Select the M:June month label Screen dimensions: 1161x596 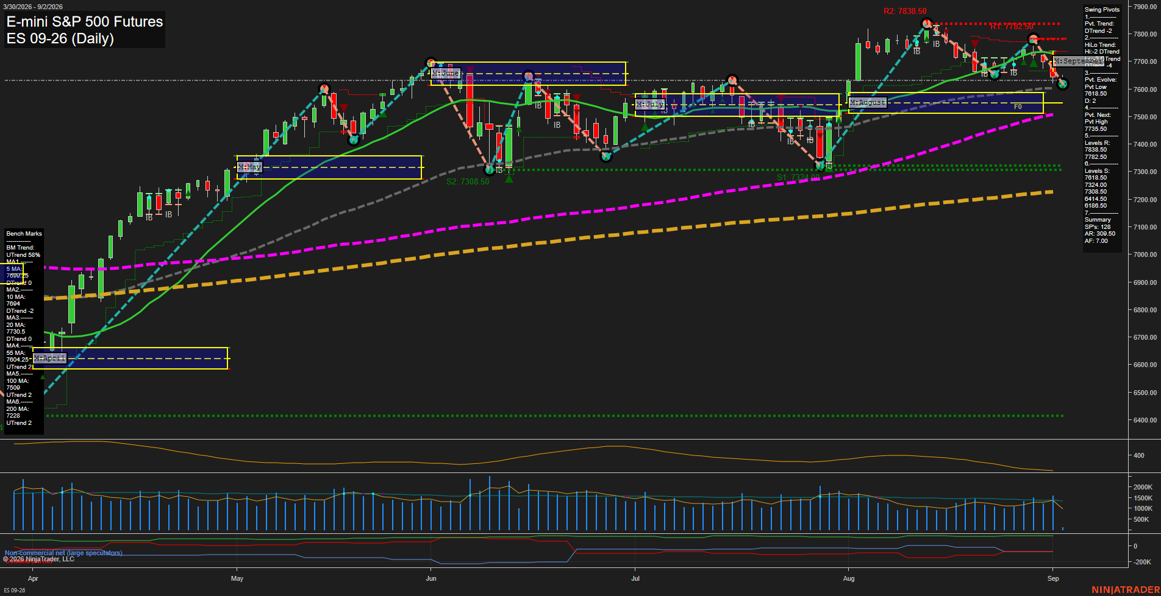tap(446, 73)
